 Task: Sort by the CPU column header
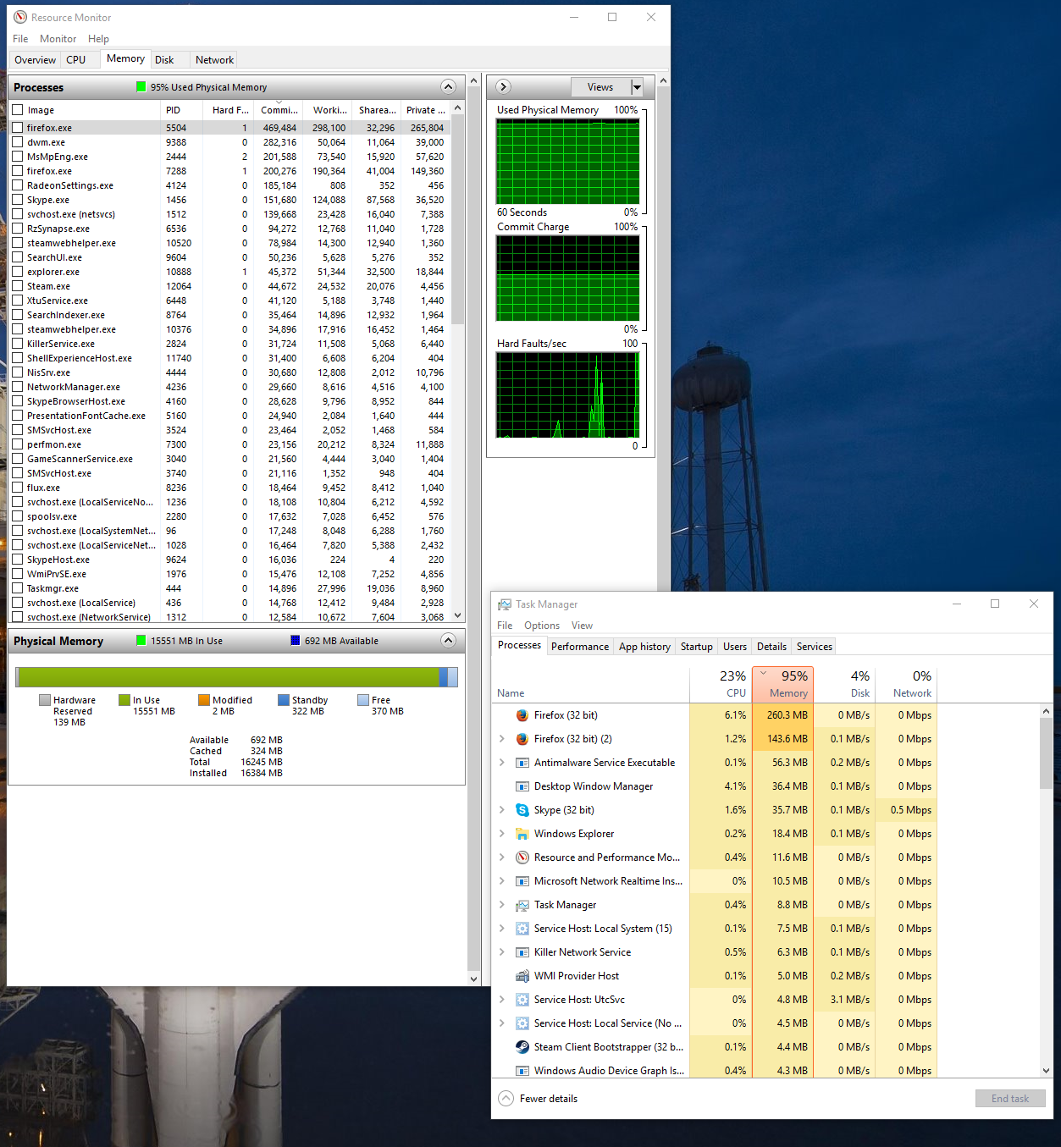coord(721,684)
